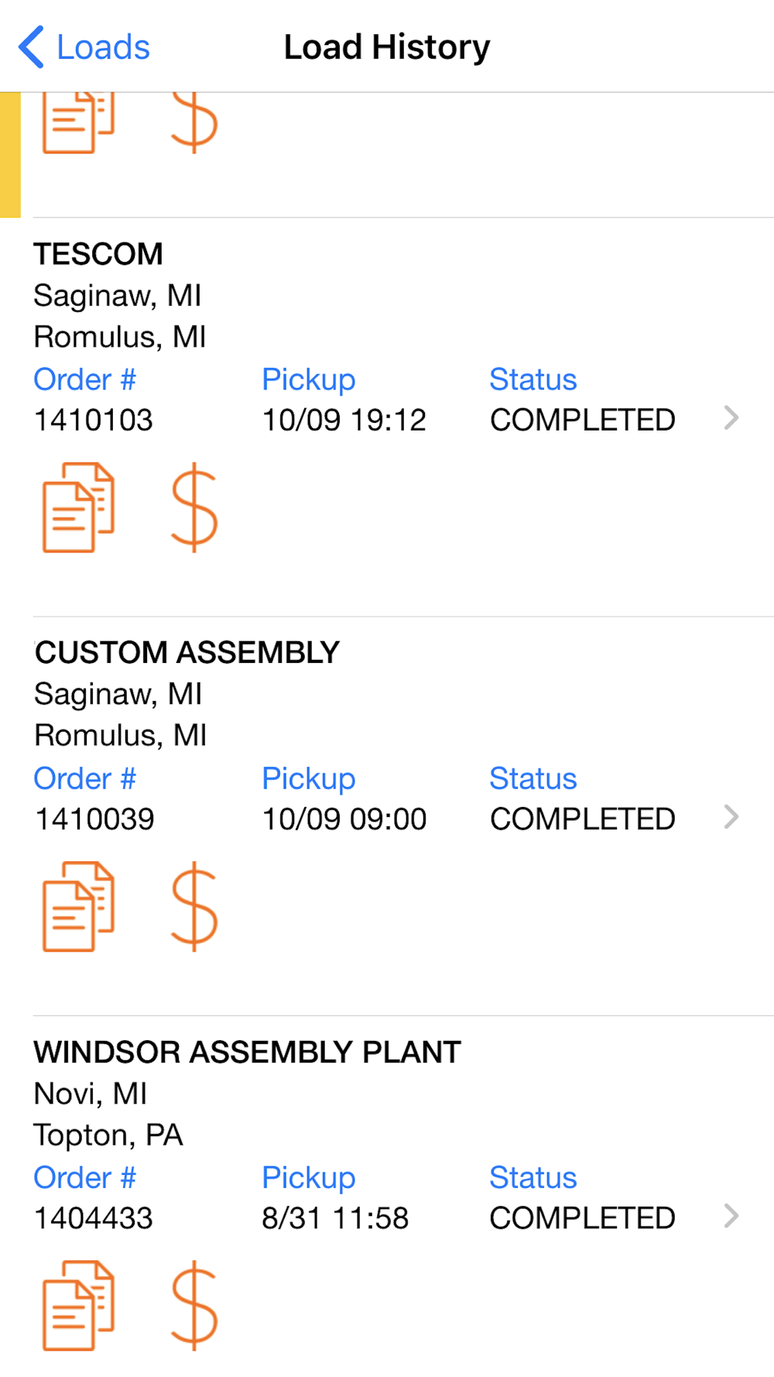Tap pickup time 8/31 11:58
This screenshot has width=774, height=1377.
(335, 1218)
